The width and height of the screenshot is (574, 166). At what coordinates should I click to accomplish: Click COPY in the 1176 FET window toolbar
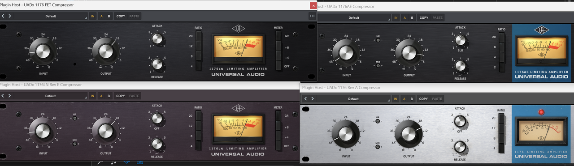pos(121,16)
